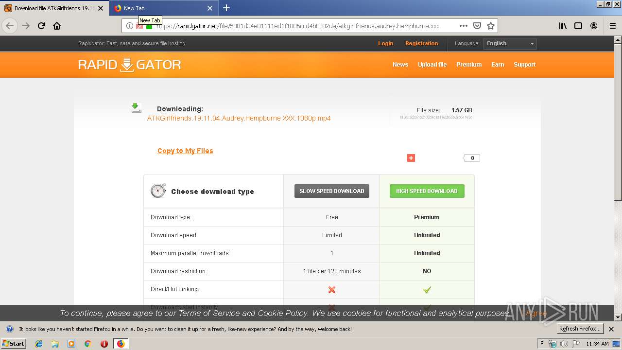The width and height of the screenshot is (622, 350).
Task: Open Premium menu item
Action: pyautogui.click(x=469, y=65)
